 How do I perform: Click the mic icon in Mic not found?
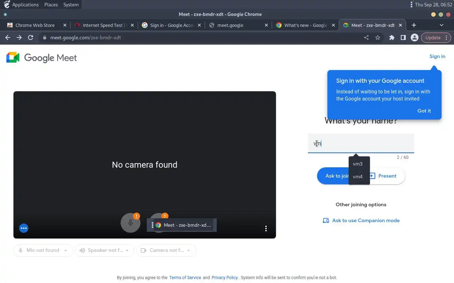pyautogui.click(x=21, y=250)
